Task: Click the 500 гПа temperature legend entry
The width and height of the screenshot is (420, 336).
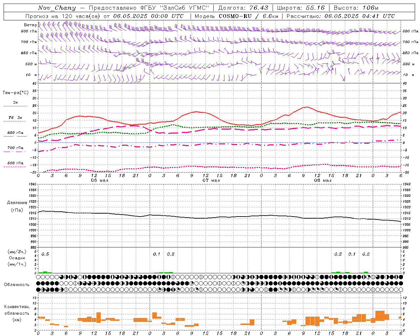Action: pos(15,163)
